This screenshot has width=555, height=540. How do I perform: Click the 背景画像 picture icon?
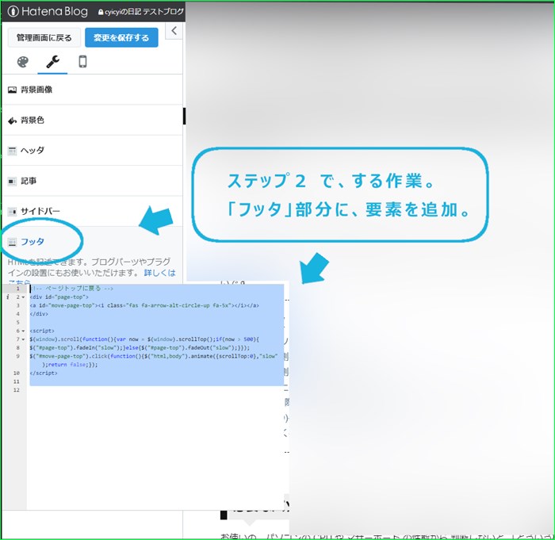12,90
